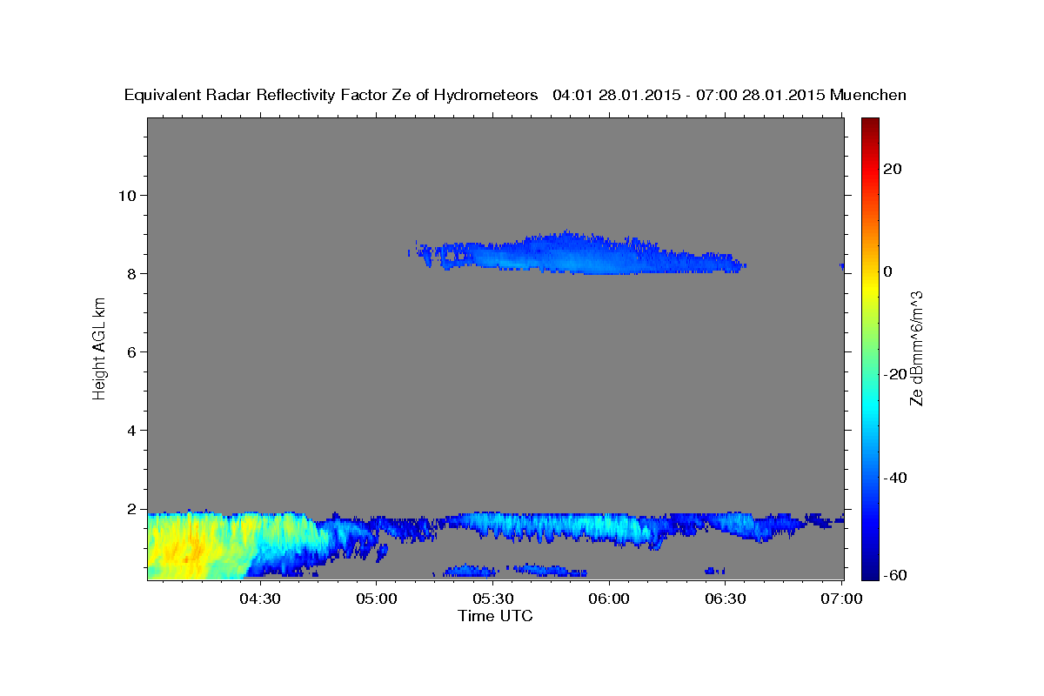Select the 06:30 time tick label
Image resolution: width=1044 pixels, height=696 pixels.
[725, 599]
